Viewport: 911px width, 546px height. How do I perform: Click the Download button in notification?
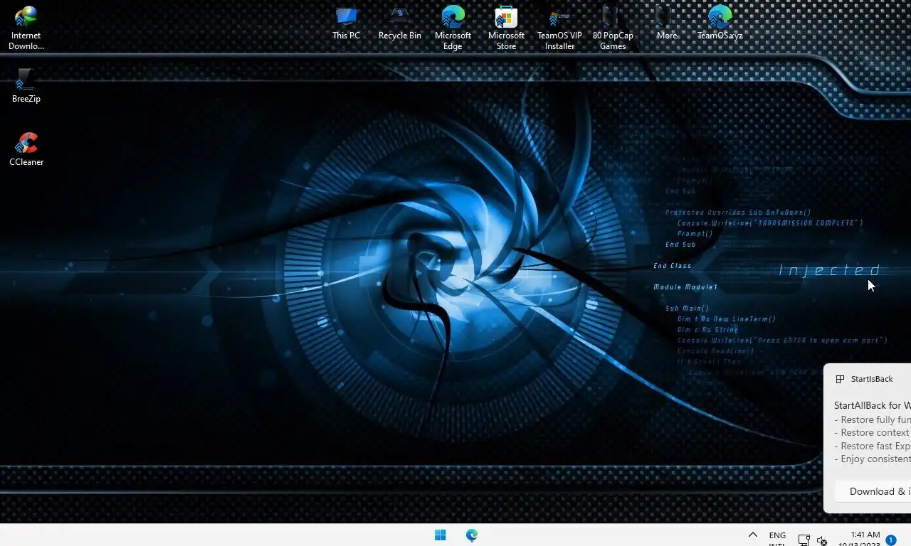(873, 491)
